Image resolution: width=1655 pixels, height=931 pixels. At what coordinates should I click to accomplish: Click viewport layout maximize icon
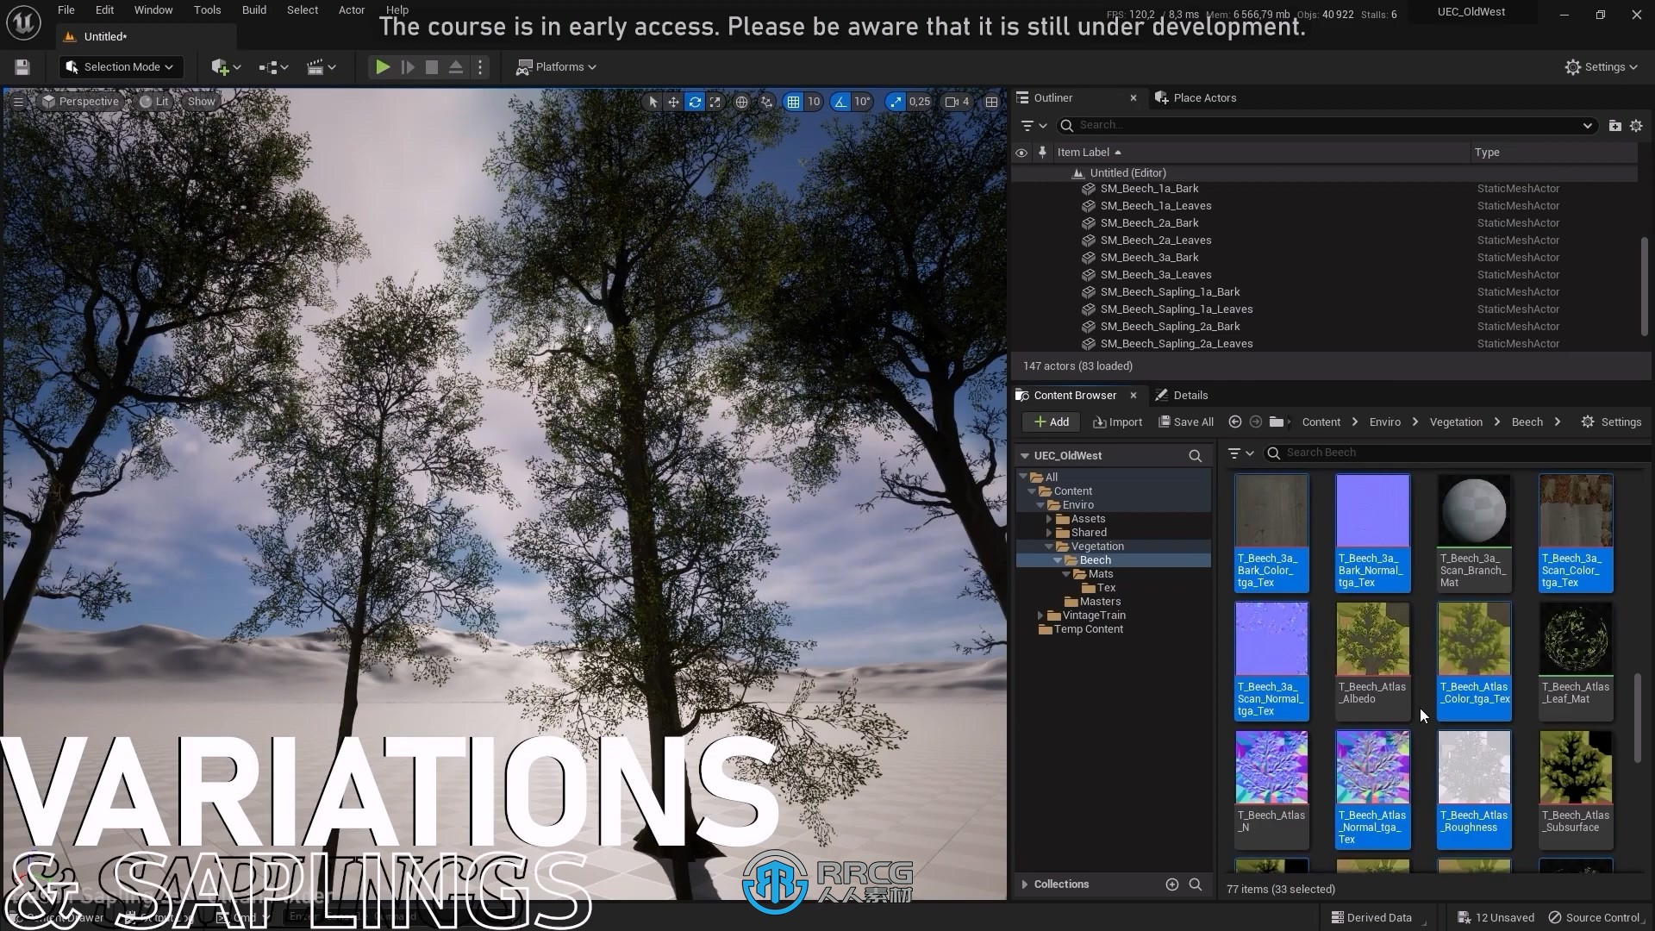pos(991,102)
